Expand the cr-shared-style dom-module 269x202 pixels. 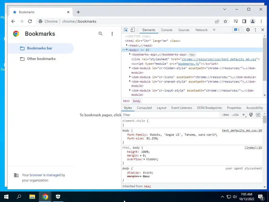point(130,81)
